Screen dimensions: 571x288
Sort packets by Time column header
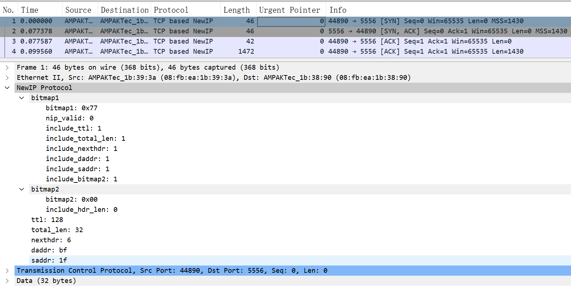pos(30,10)
